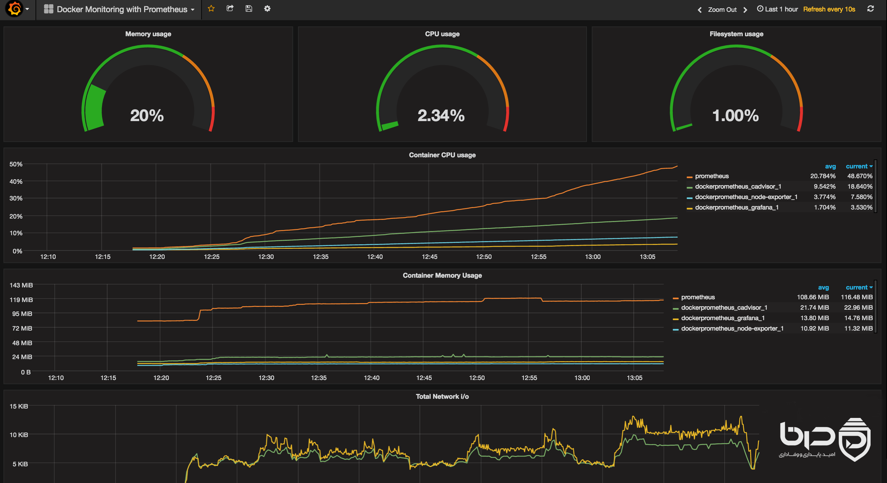Click prometheus current memory 116.48 MiB
Screen dimensions: 887x483
(857, 297)
